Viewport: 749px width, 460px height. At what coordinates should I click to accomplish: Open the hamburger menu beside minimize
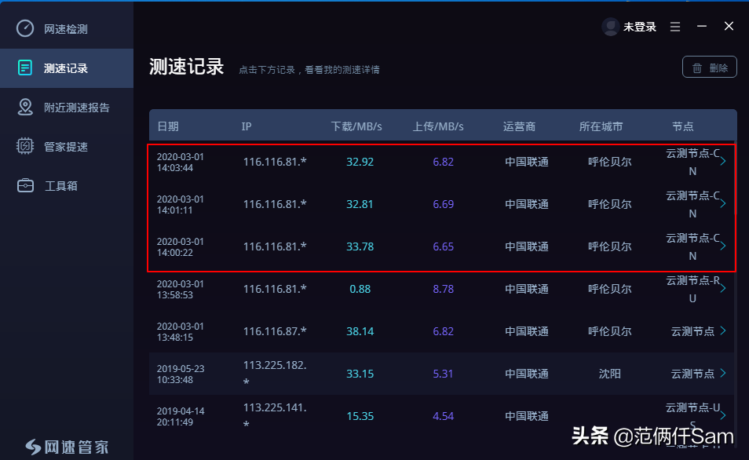pos(674,26)
